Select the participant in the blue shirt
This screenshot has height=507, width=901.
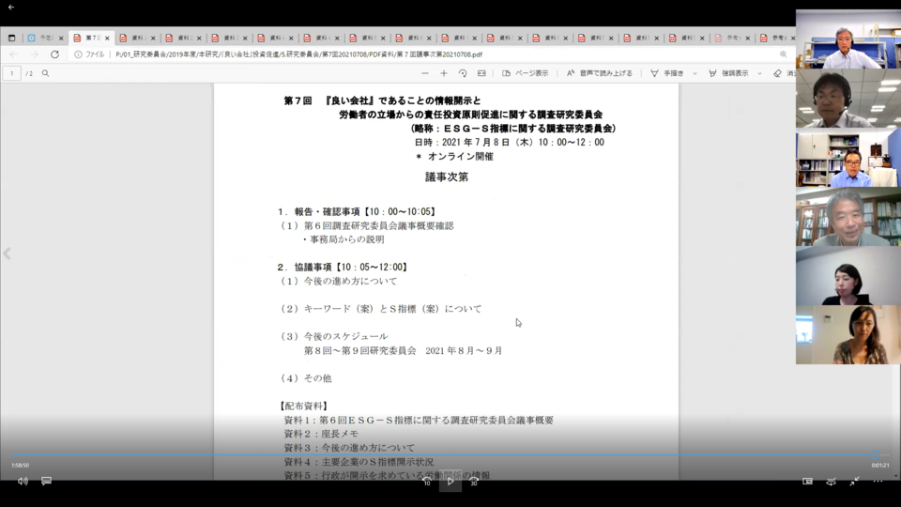[x=848, y=158]
